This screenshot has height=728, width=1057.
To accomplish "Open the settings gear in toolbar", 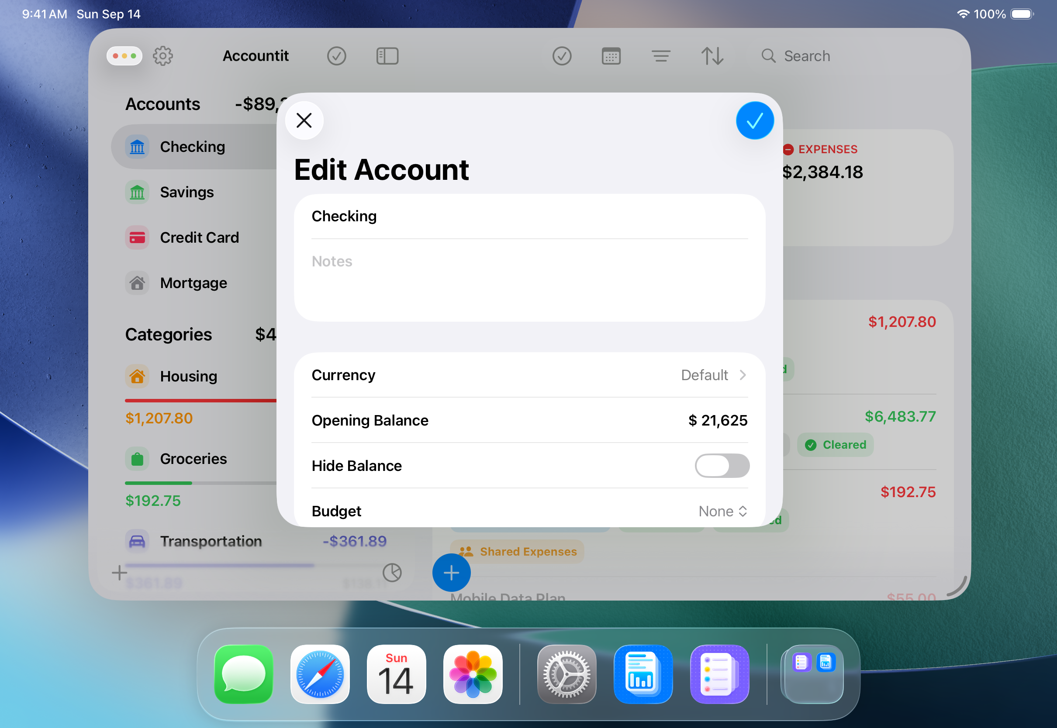I will pyautogui.click(x=162, y=56).
